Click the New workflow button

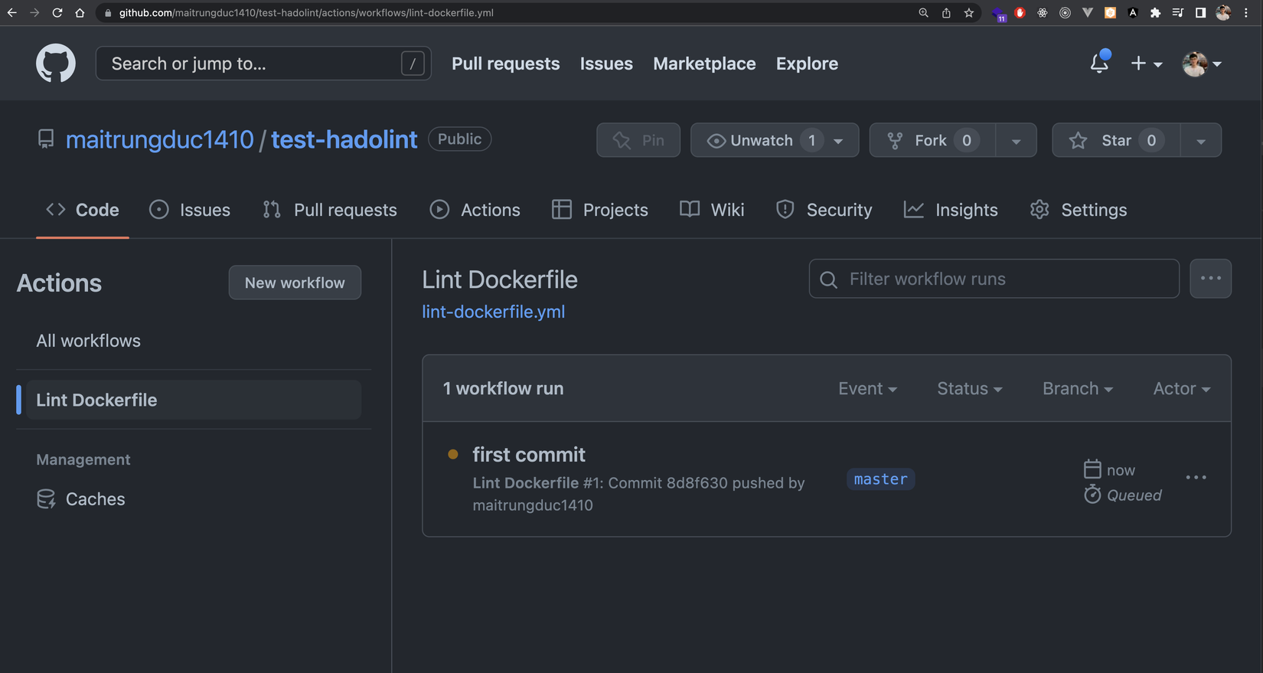point(295,283)
